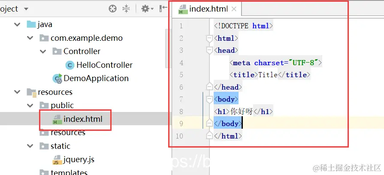Image resolution: width=384 pixels, height=175 pixels.
Task: Click fold marker at closing html line 10
Action: pos(209,136)
